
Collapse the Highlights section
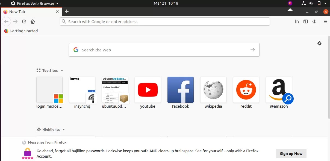click(63, 129)
